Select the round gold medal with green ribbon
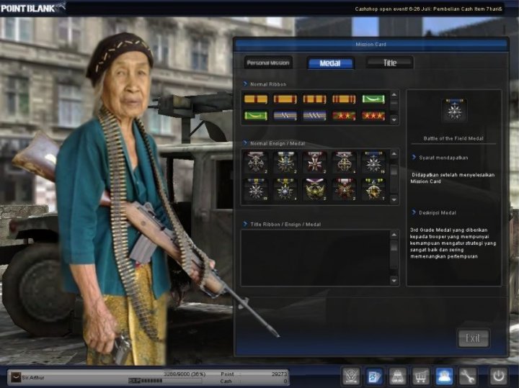Image resolution: width=519 pixels, height=388 pixels. point(373,189)
